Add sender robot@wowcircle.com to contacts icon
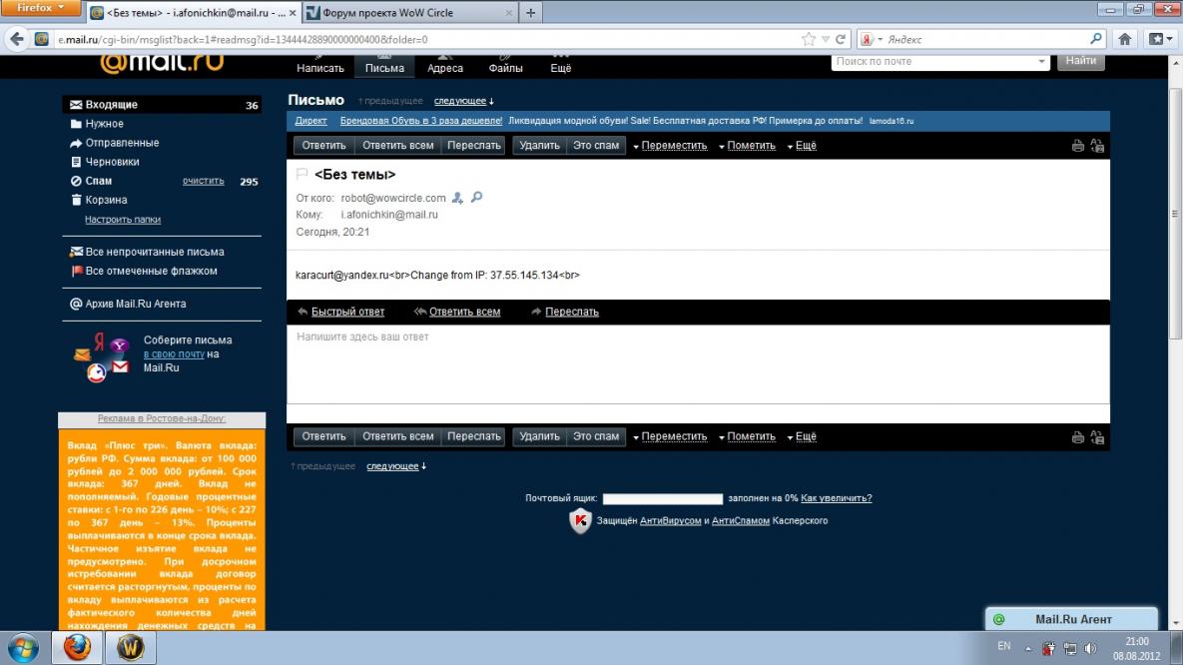 click(458, 198)
